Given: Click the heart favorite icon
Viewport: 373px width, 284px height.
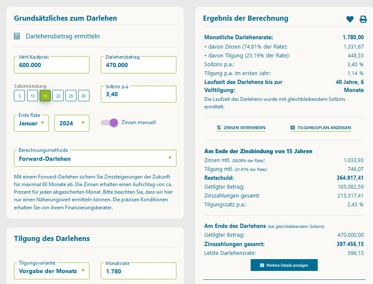Looking at the screenshot, I should pos(350,19).
